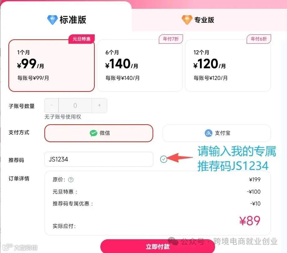This screenshot has width=287, height=253.
Task: Select the 12个月 ¥120 plan card
Action: [x=228, y=66]
